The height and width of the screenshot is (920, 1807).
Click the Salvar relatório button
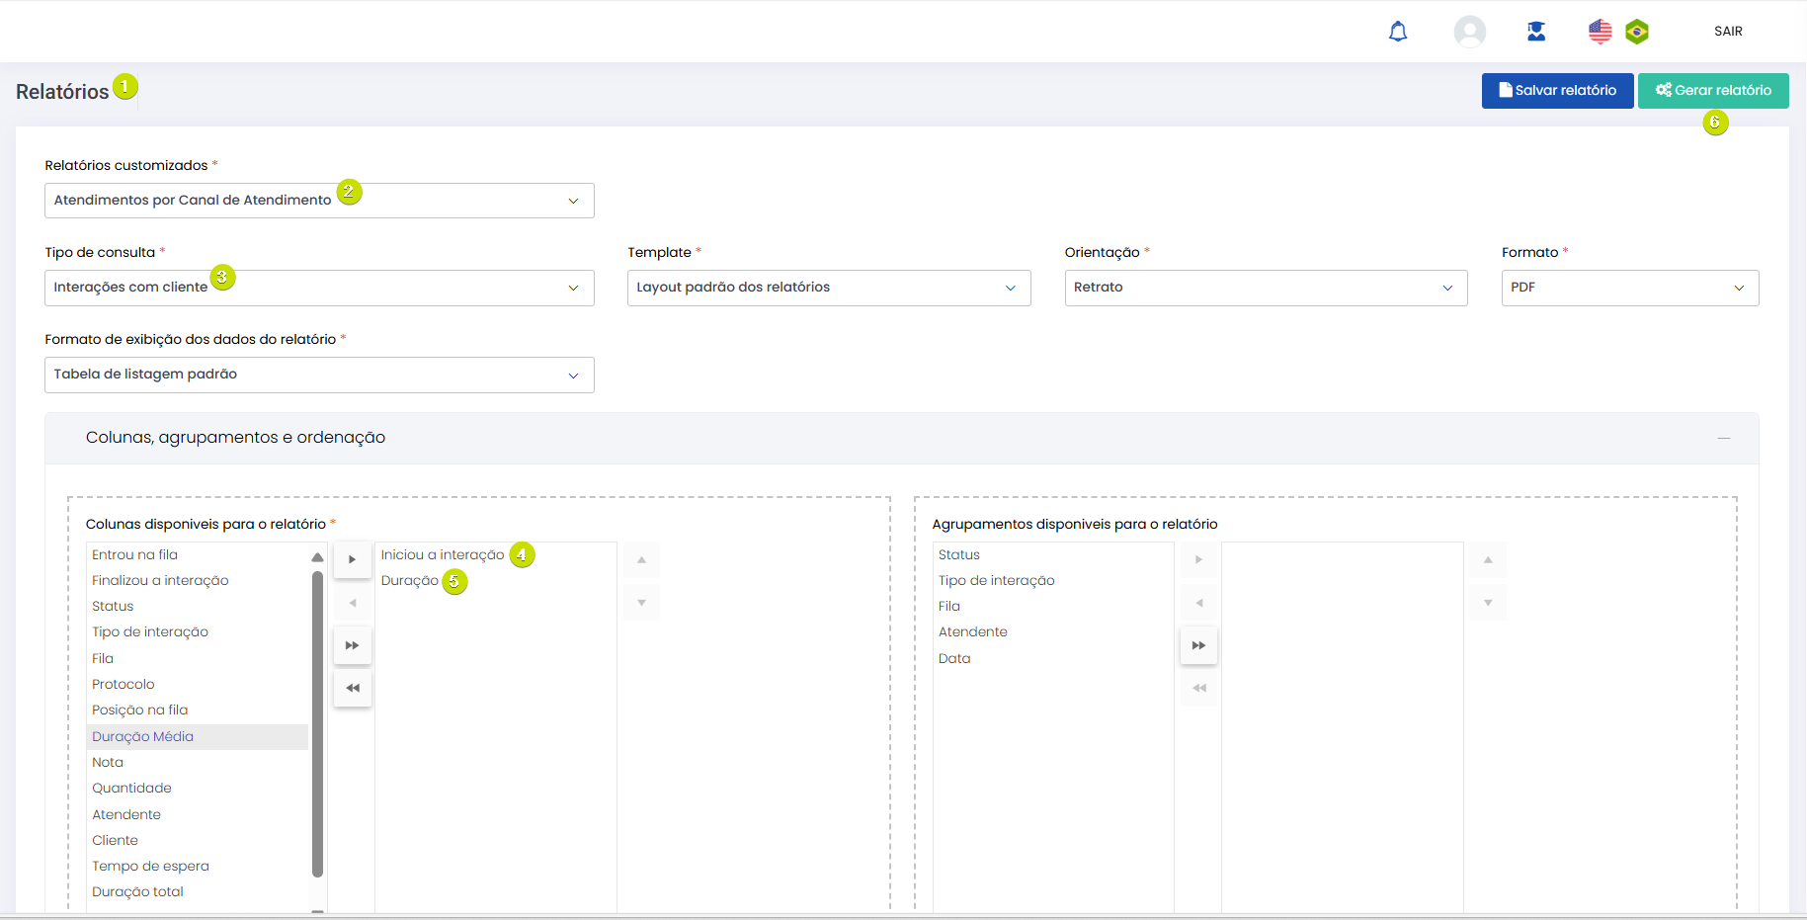(1557, 90)
